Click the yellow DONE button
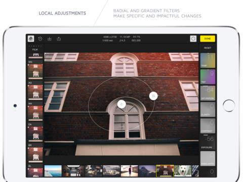The height and width of the screenshot is (182, 243). click(x=208, y=38)
